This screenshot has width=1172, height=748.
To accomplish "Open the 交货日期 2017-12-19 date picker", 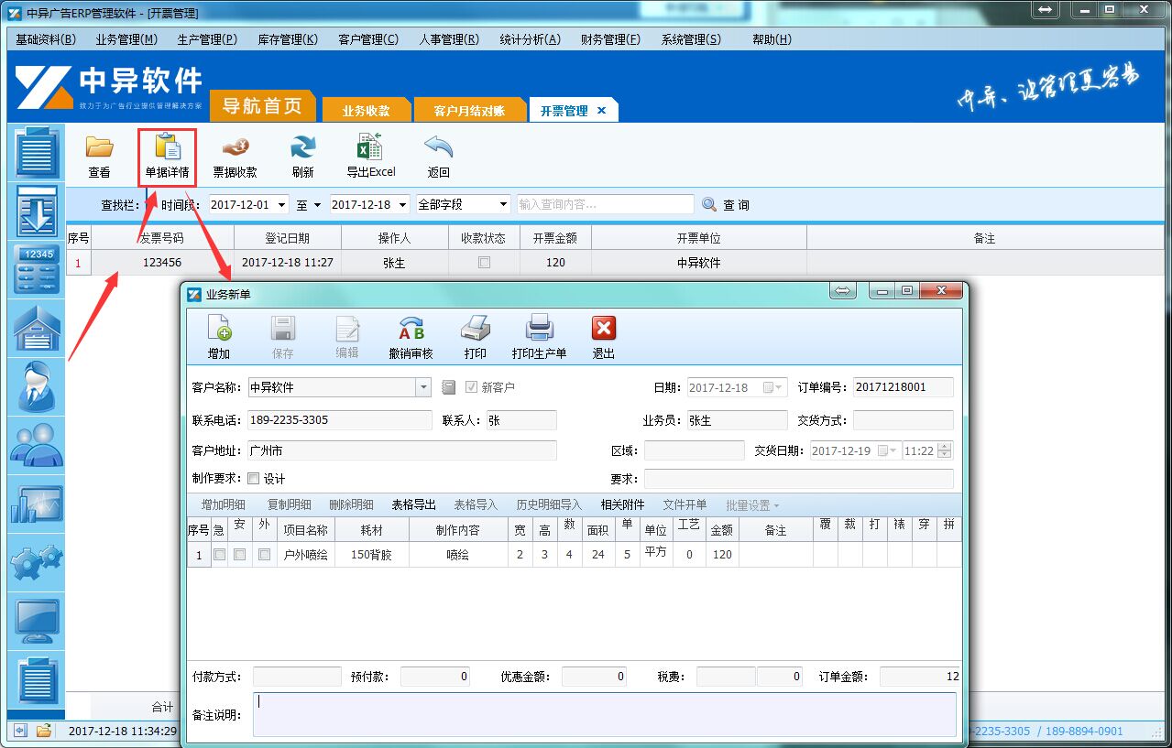I will 889,450.
